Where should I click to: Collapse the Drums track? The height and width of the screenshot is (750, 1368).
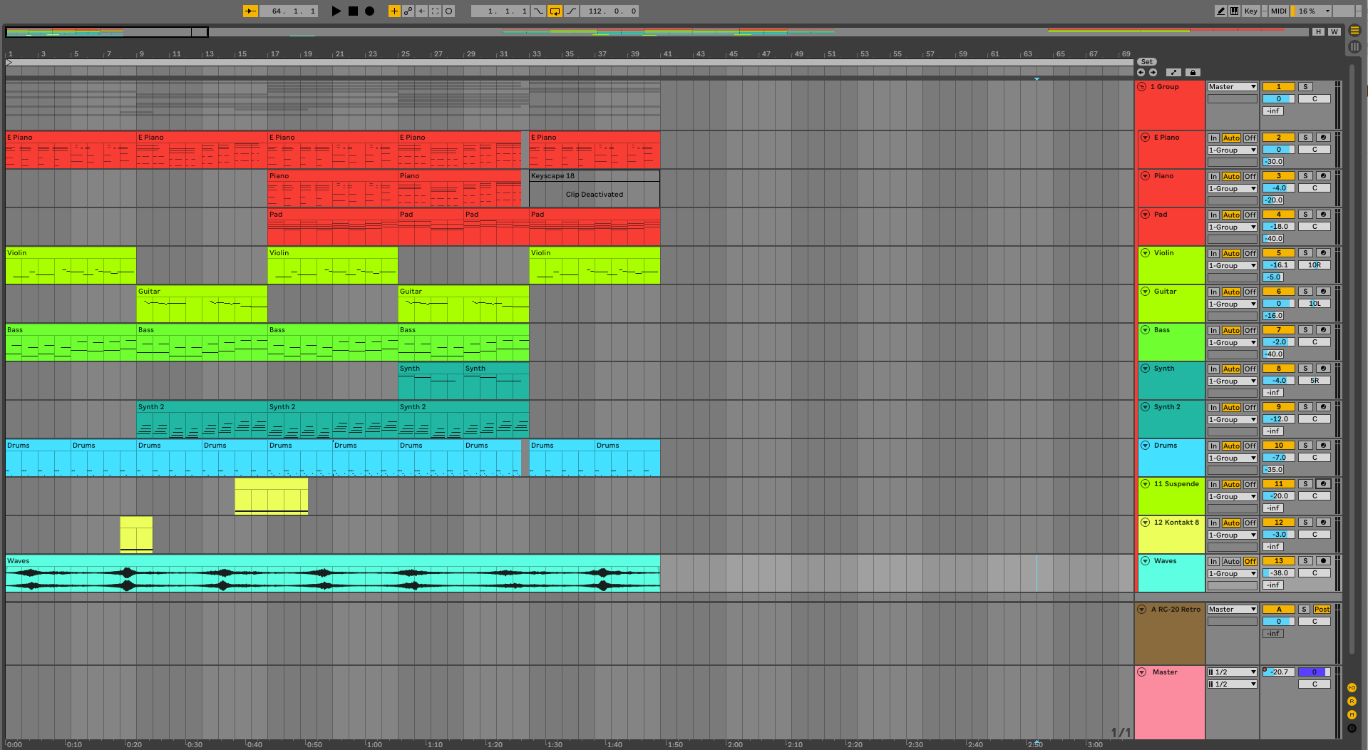pyautogui.click(x=1146, y=446)
